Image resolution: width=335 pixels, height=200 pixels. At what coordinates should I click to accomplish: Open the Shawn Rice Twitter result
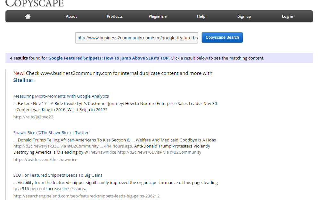coord(51,133)
